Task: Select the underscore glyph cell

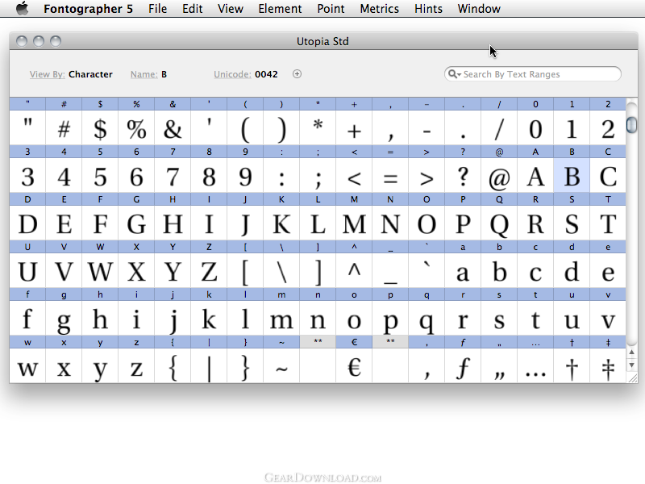Action: click(390, 271)
